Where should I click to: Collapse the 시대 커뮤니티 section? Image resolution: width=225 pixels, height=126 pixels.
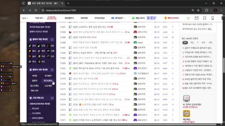tap(52, 98)
